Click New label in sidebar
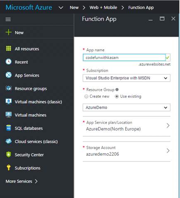 19,33
